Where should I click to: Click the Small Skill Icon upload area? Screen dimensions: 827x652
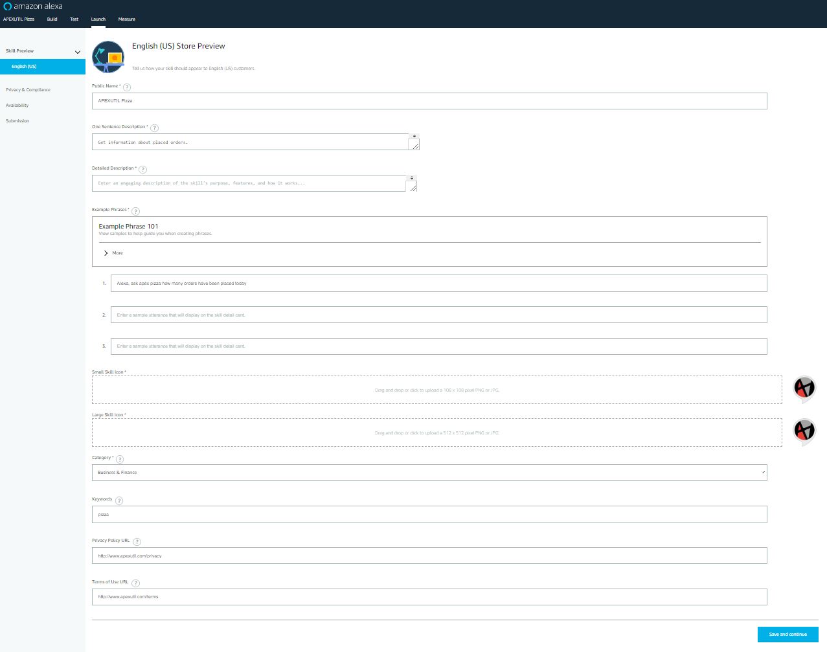click(x=437, y=390)
